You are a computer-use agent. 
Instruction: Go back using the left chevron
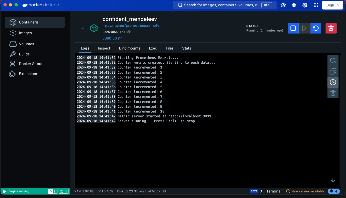83,28
